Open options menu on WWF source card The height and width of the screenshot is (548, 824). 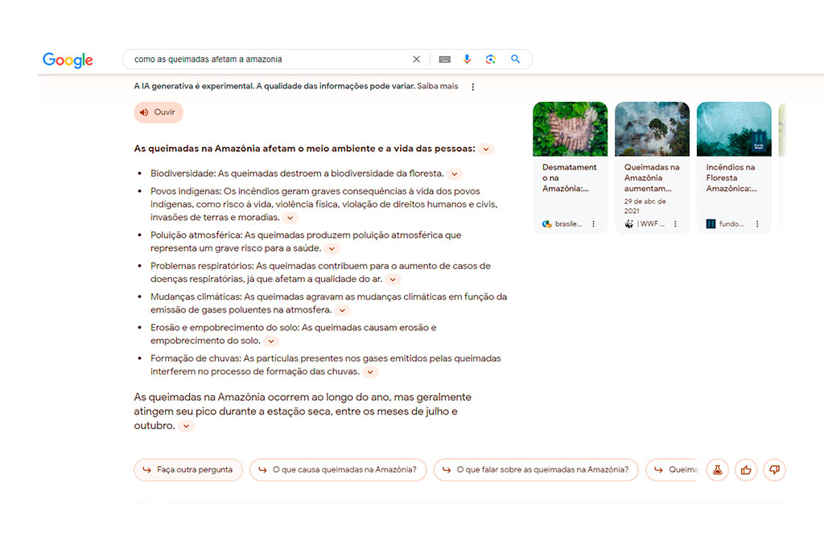point(675,224)
